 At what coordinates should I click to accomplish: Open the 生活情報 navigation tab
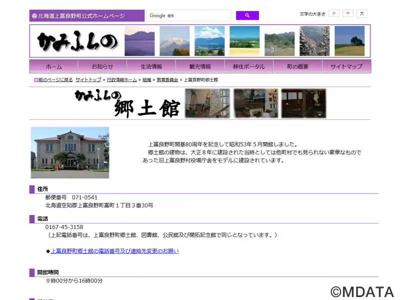[x=151, y=66]
